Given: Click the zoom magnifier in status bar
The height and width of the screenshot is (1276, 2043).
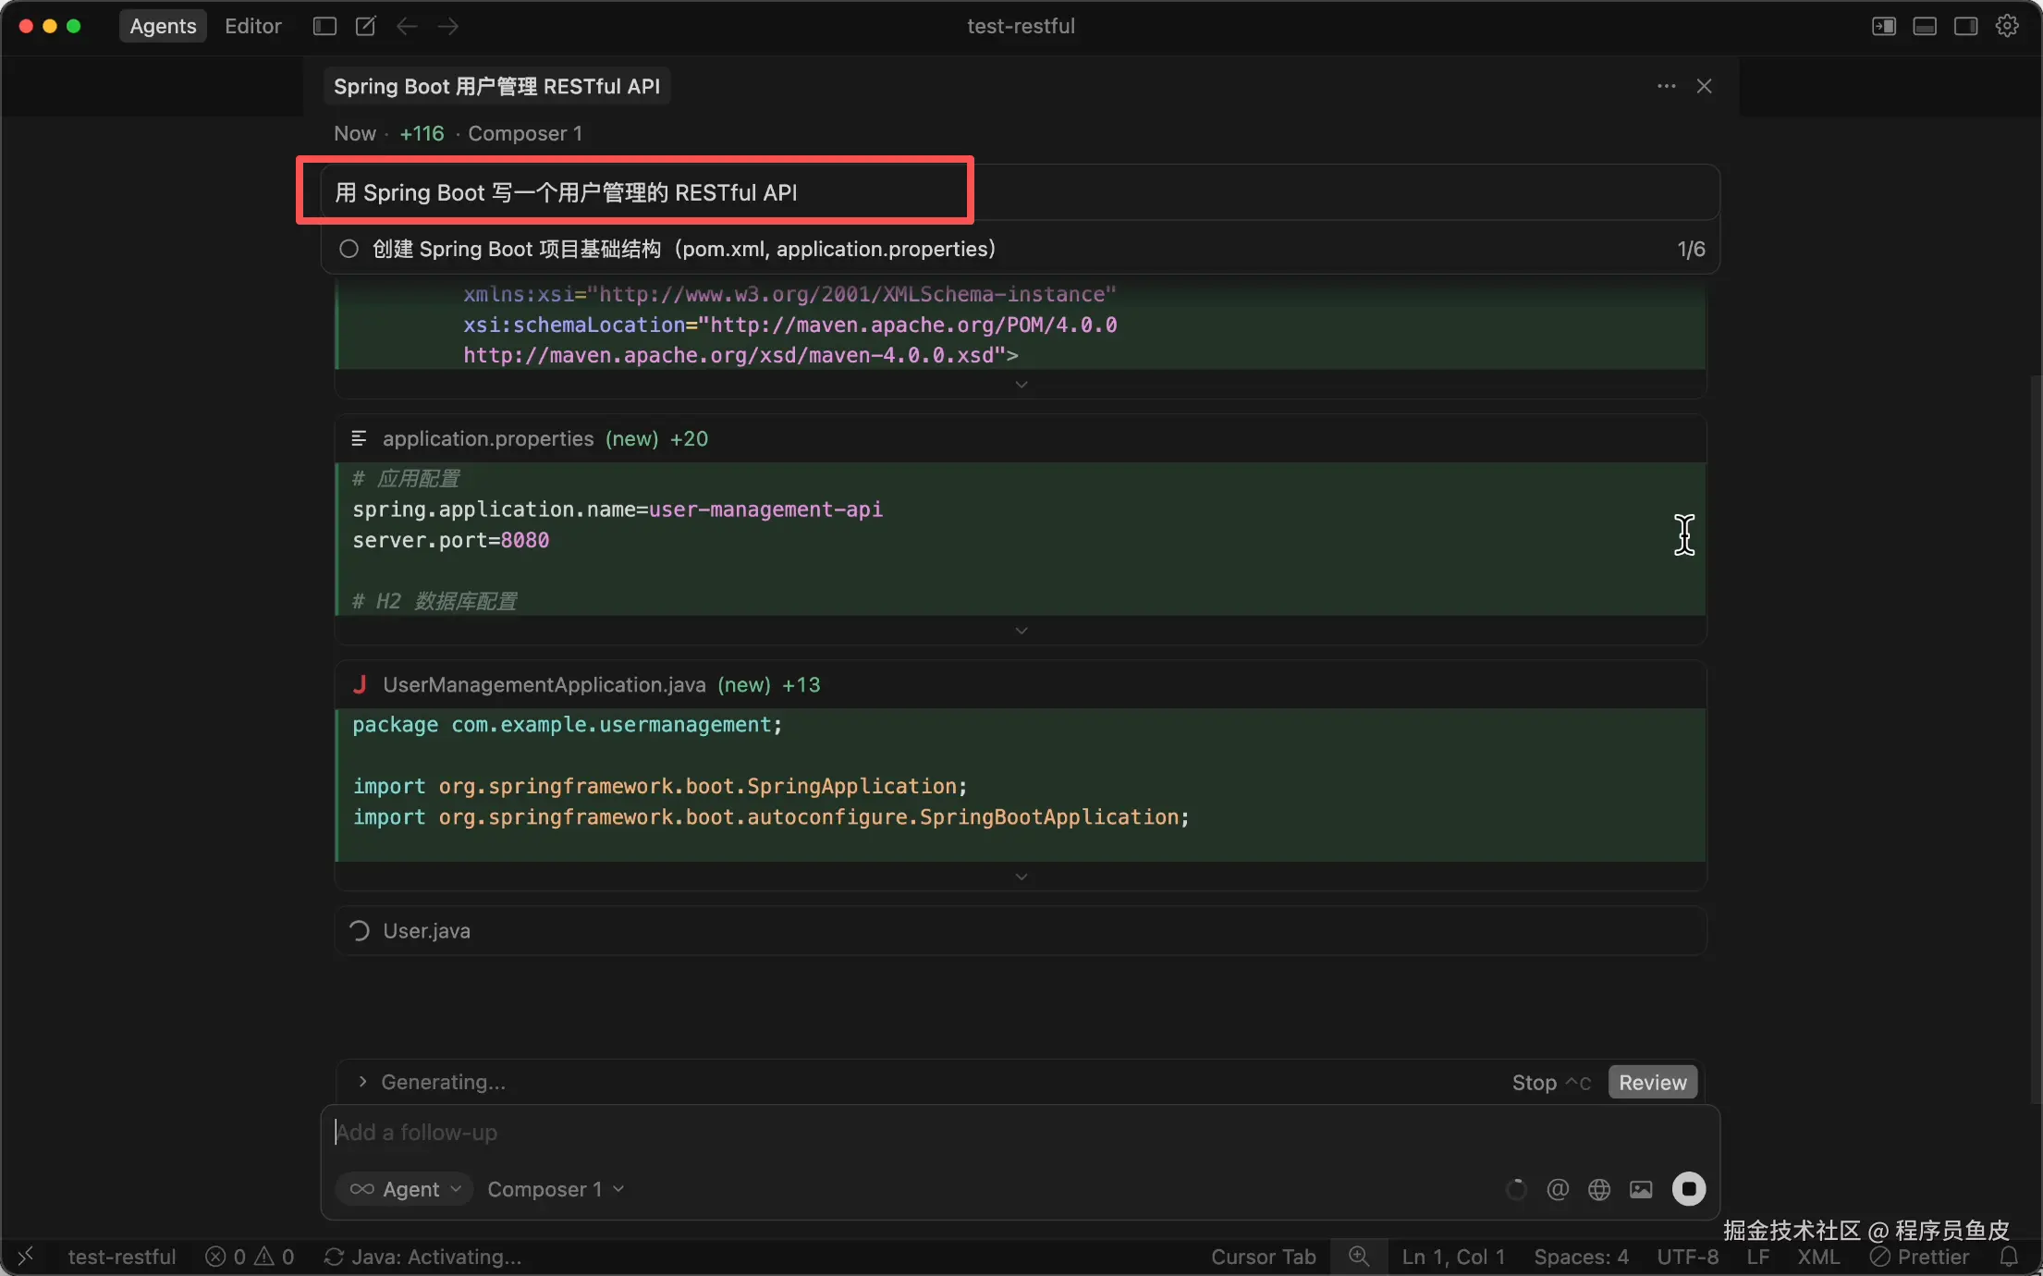Looking at the screenshot, I should point(1358,1257).
